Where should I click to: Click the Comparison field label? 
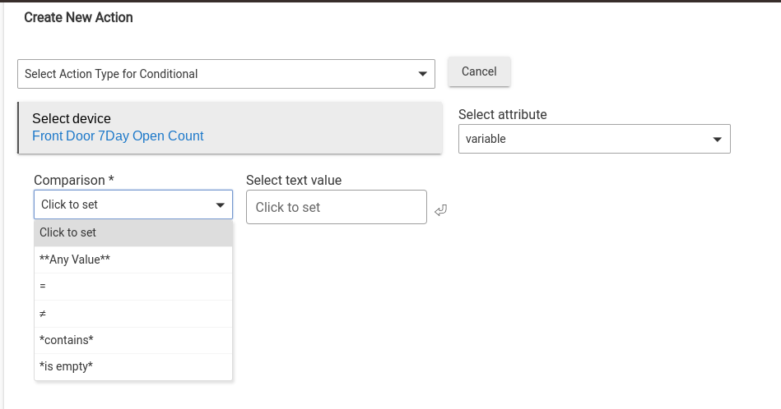(x=73, y=180)
